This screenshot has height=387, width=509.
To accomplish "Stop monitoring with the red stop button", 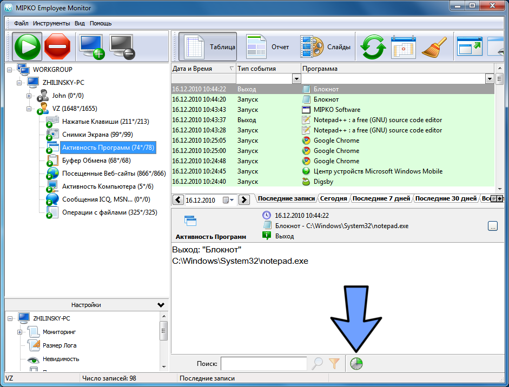I will [57, 46].
